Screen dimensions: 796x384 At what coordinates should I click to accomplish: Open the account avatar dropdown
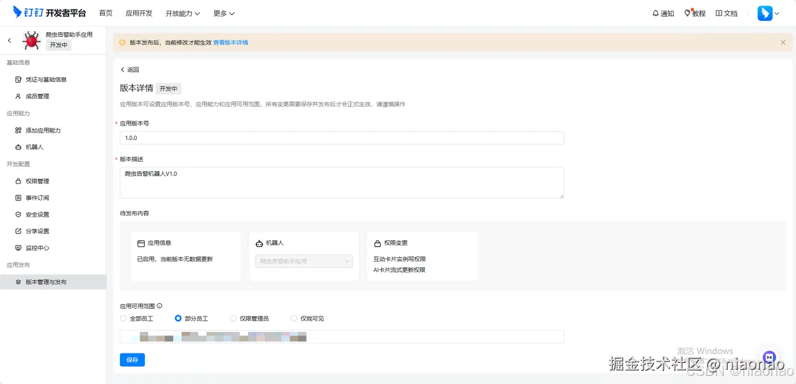767,12
